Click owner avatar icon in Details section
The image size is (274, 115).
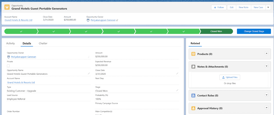pos(8,57)
